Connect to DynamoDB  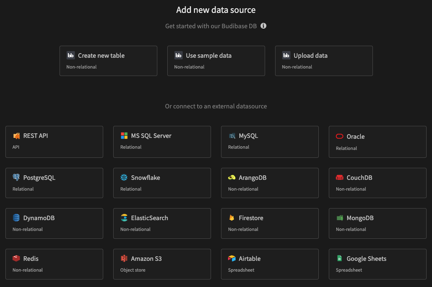pyautogui.click(x=54, y=223)
